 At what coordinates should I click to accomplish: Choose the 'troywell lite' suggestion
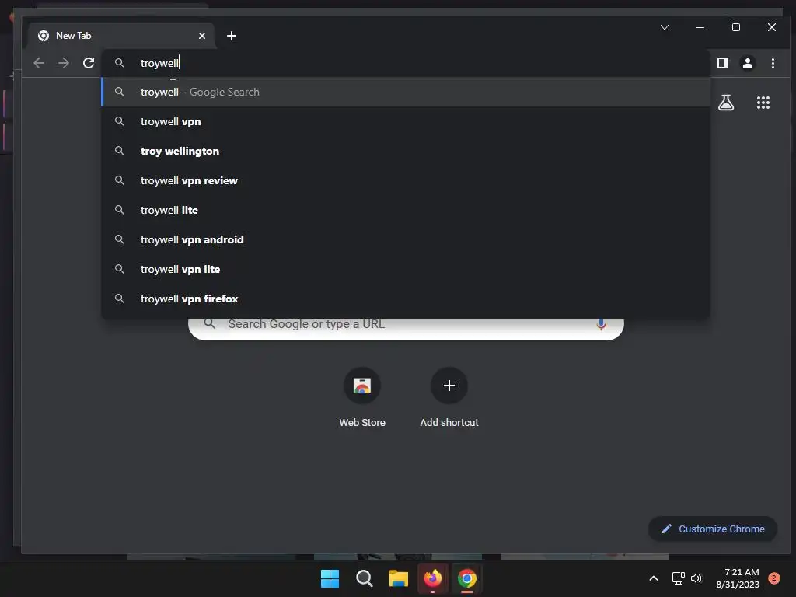pyautogui.click(x=406, y=210)
